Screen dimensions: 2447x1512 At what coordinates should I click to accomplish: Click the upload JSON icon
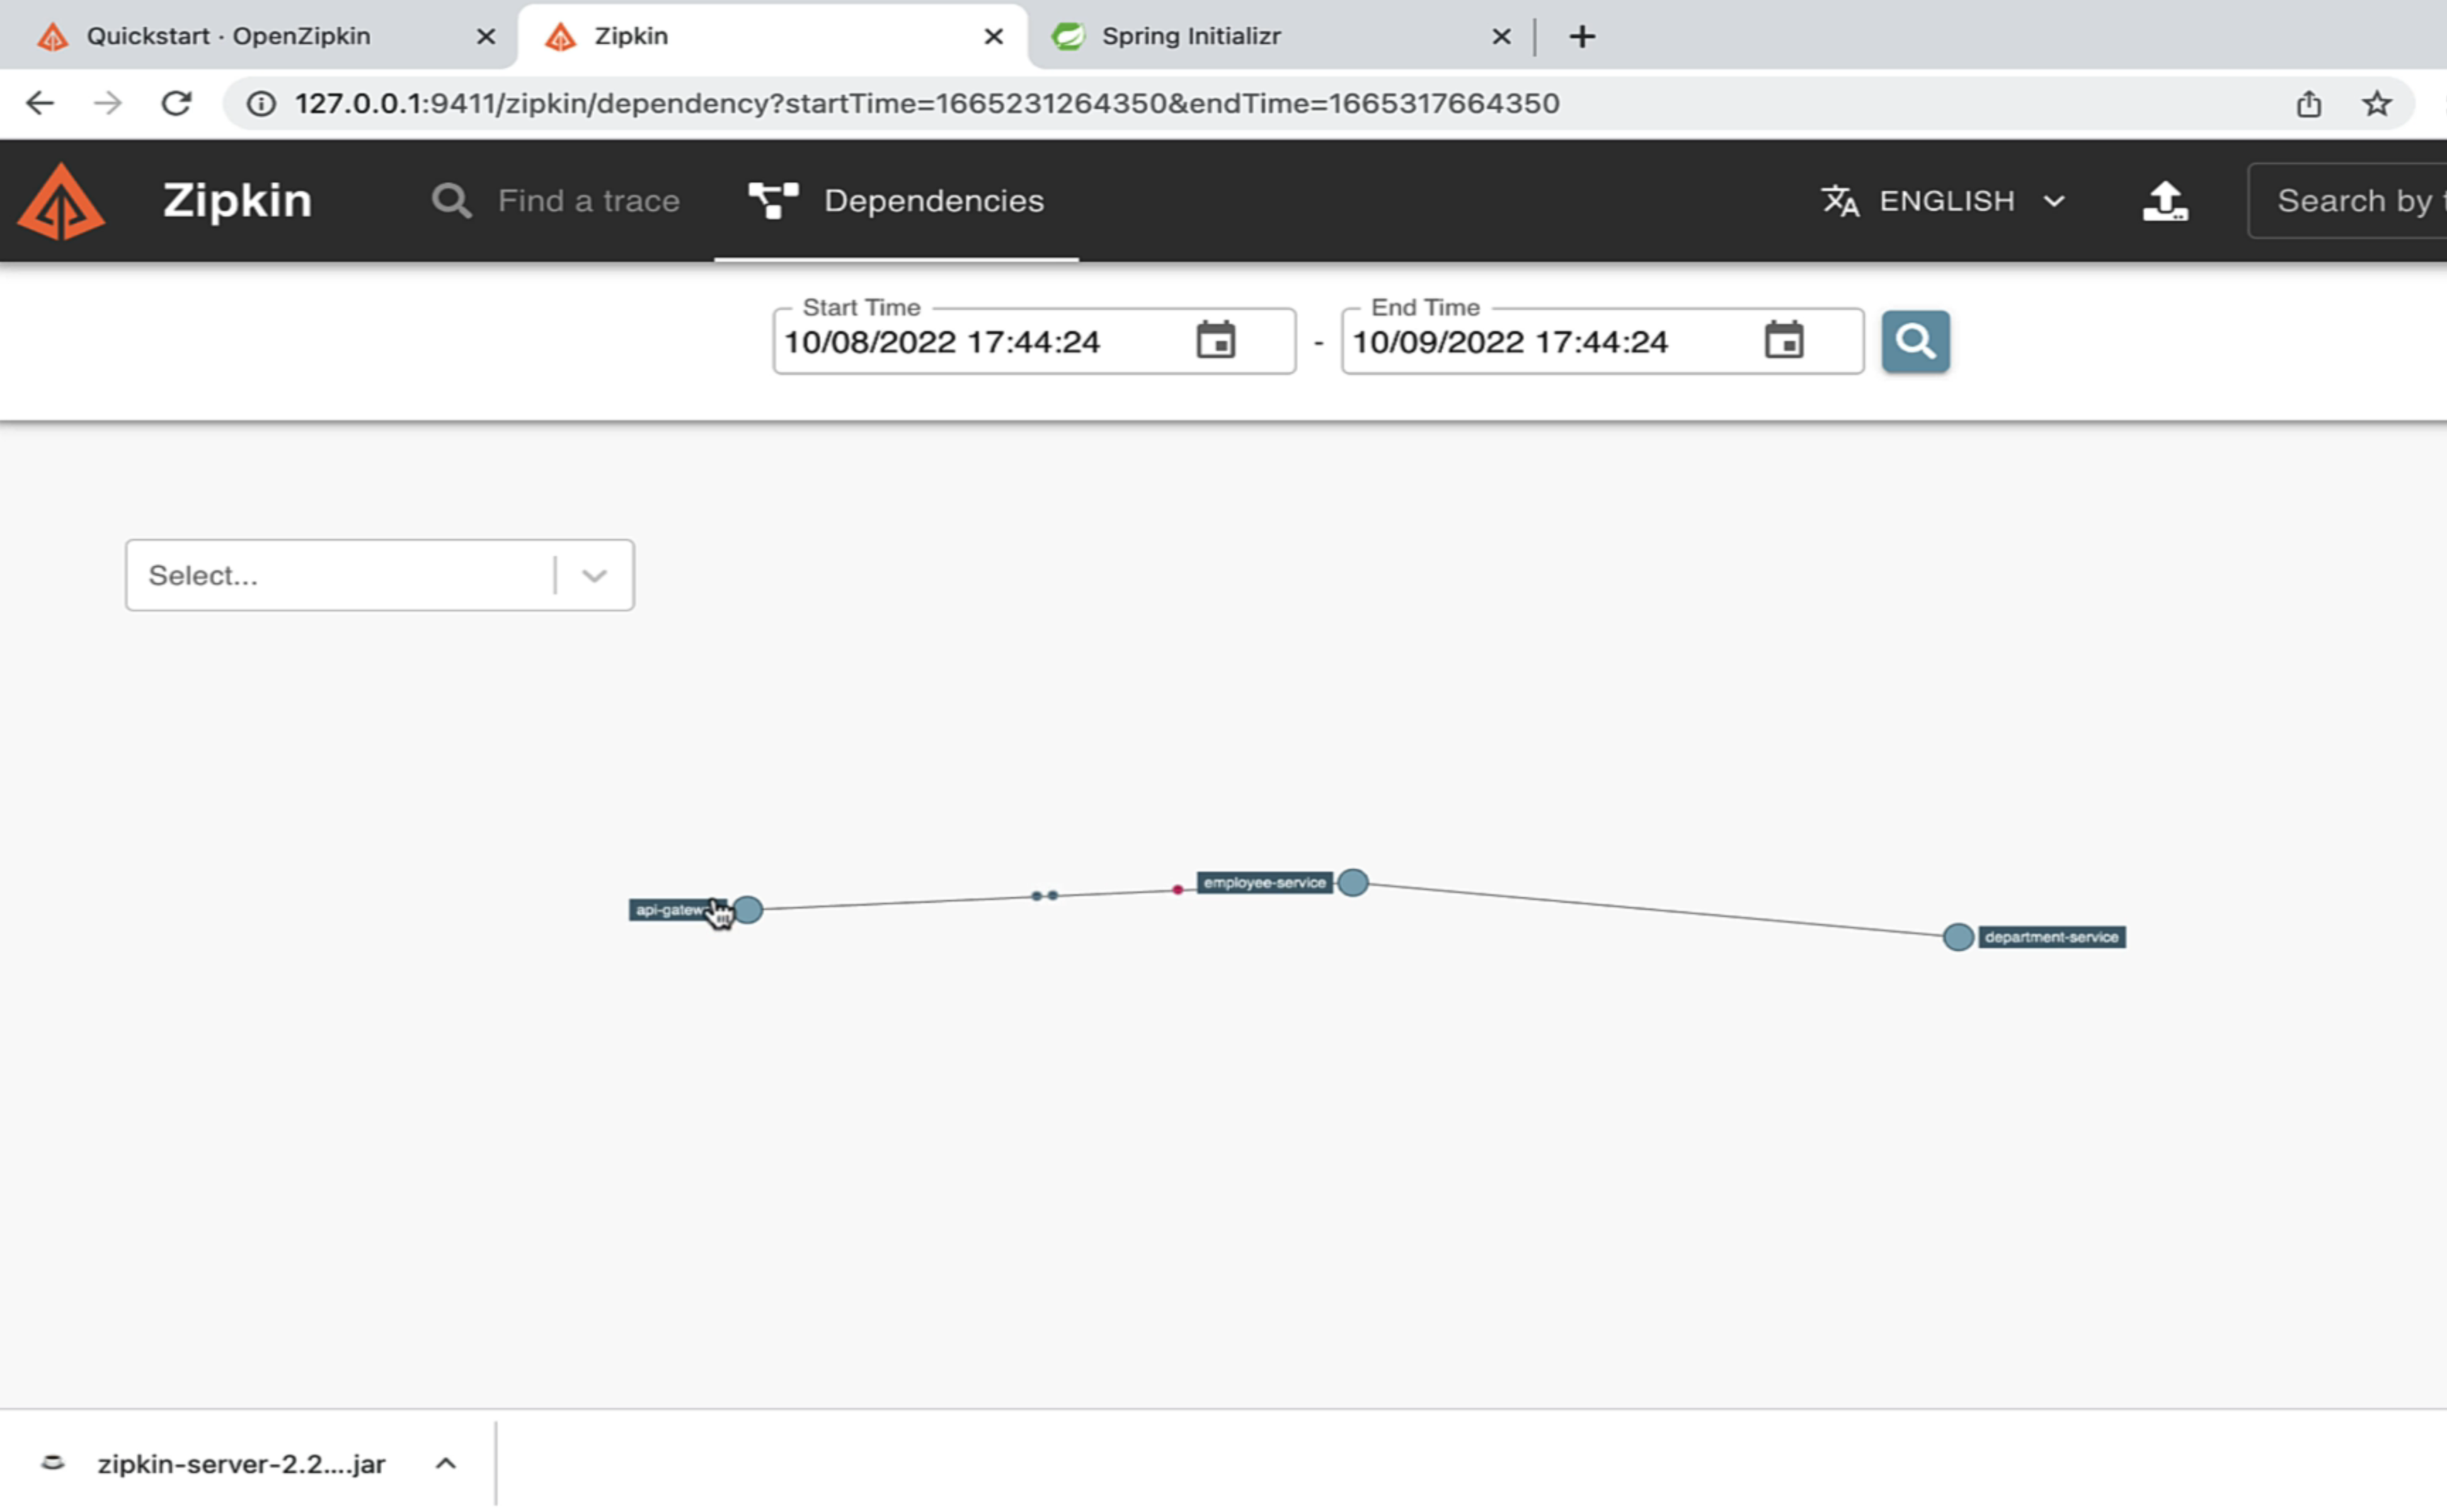[x=2164, y=201]
